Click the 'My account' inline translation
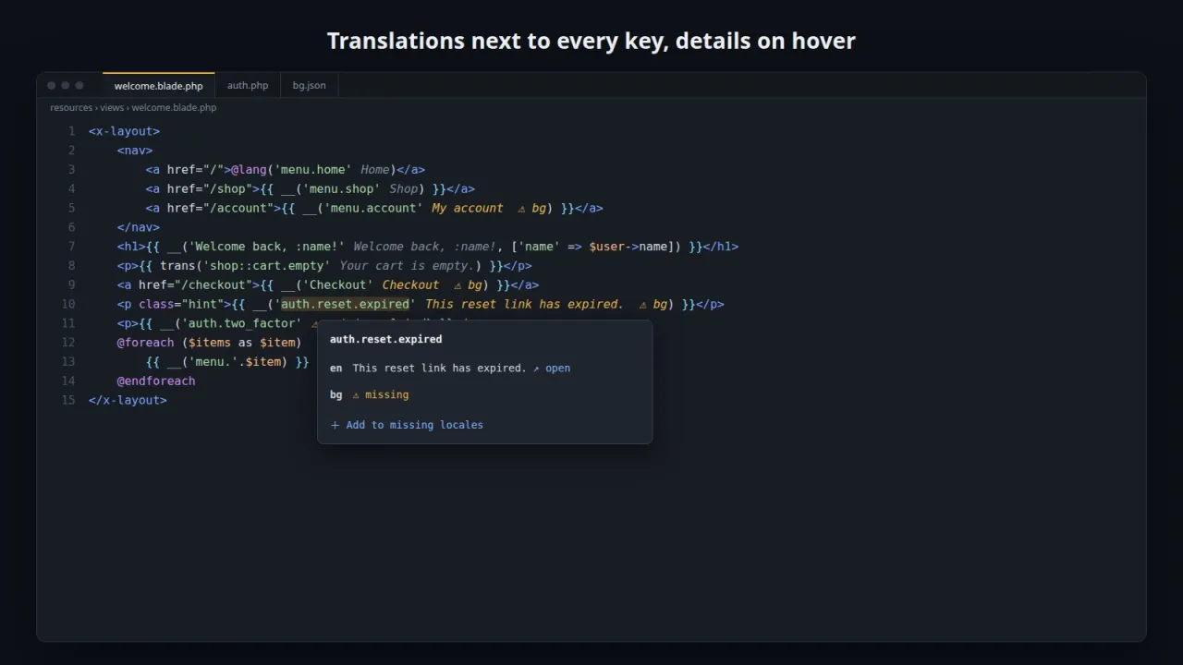Viewport: 1183px width, 665px height. 468,208
